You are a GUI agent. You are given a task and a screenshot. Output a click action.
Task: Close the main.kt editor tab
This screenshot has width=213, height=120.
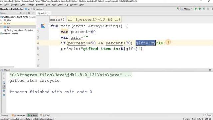point(49,13)
